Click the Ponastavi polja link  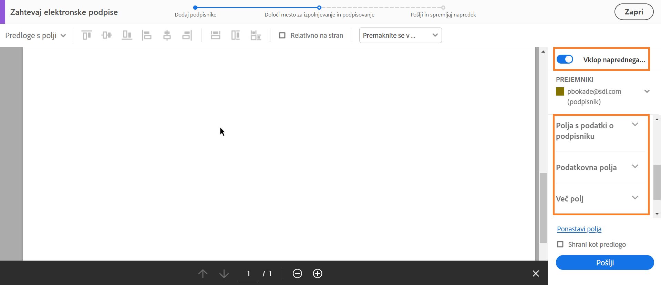579,229
